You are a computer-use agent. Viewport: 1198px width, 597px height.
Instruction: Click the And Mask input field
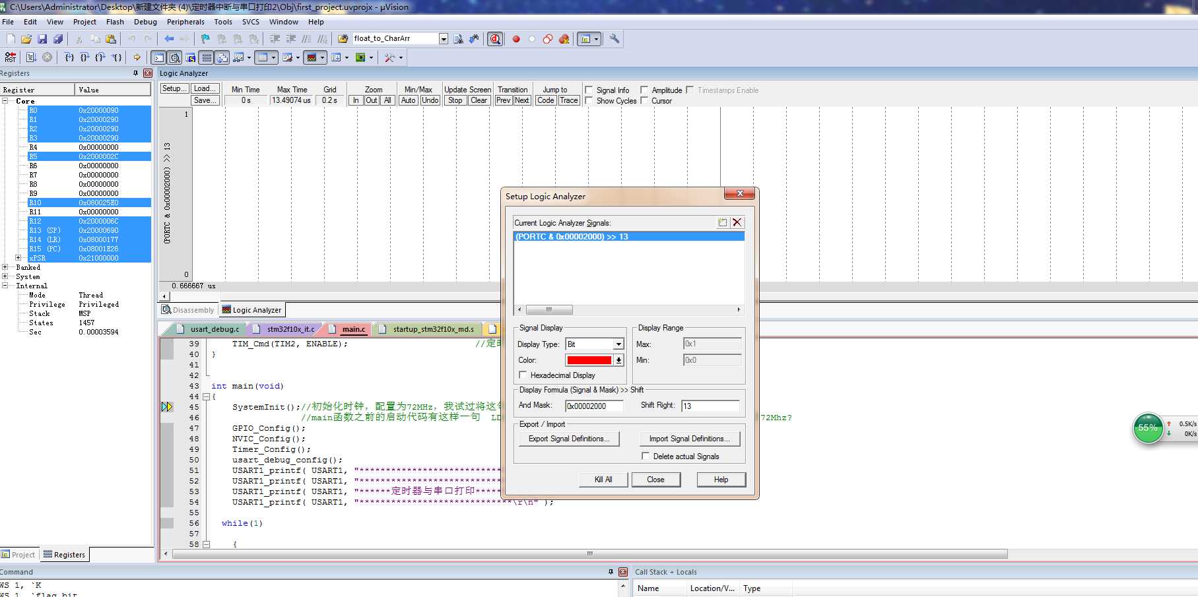594,406
